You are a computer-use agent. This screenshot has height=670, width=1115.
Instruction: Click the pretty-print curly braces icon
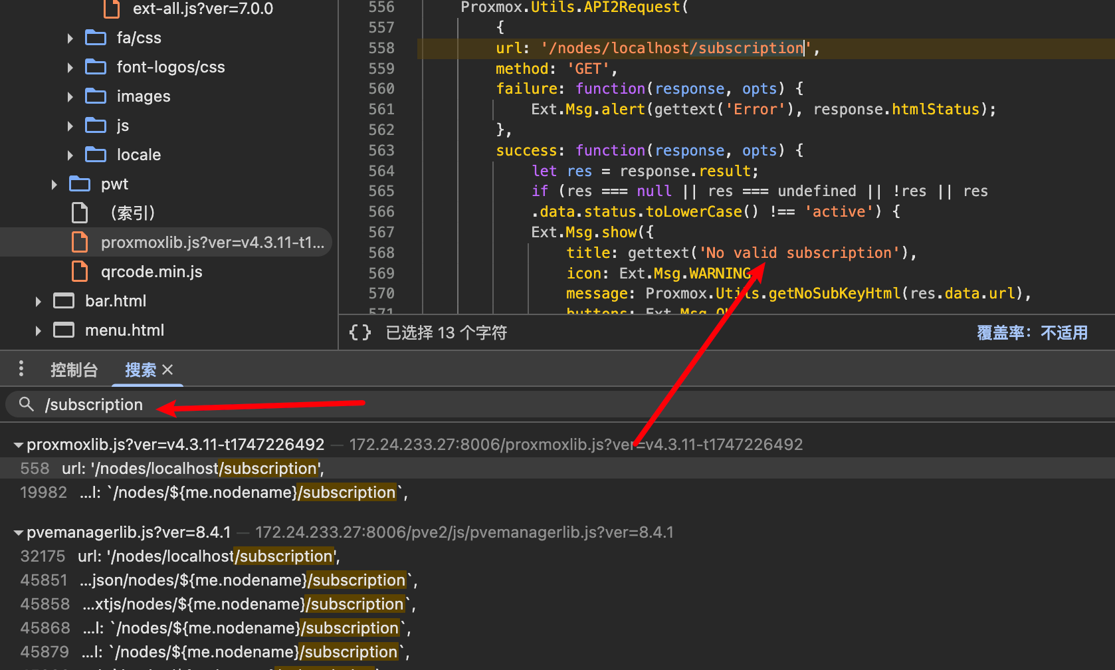pos(359,332)
